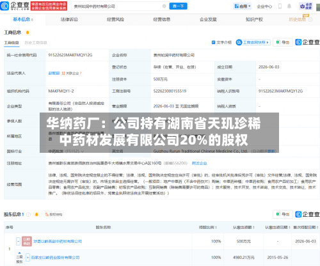Viewport: 320px width, 266px height.
Task: Select the 历史工商信息 sub-tab
Action: point(36,43)
